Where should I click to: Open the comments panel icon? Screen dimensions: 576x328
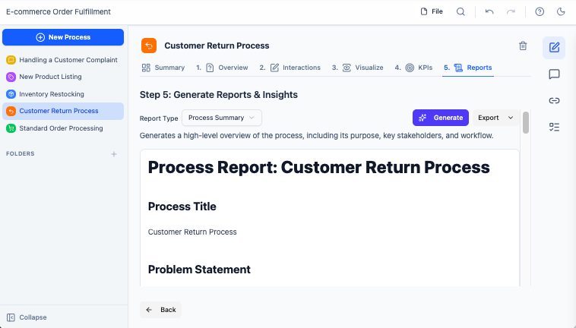pyautogui.click(x=554, y=74)
